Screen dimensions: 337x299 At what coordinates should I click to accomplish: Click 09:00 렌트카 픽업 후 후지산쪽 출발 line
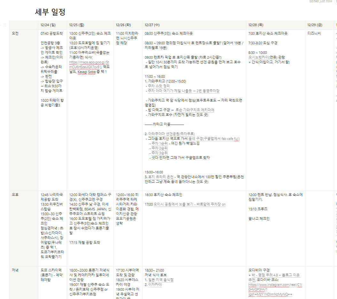tap(183, 57)
